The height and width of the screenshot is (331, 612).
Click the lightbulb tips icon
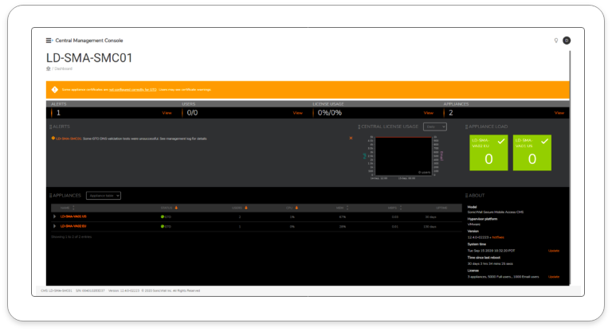click(555, 40)
